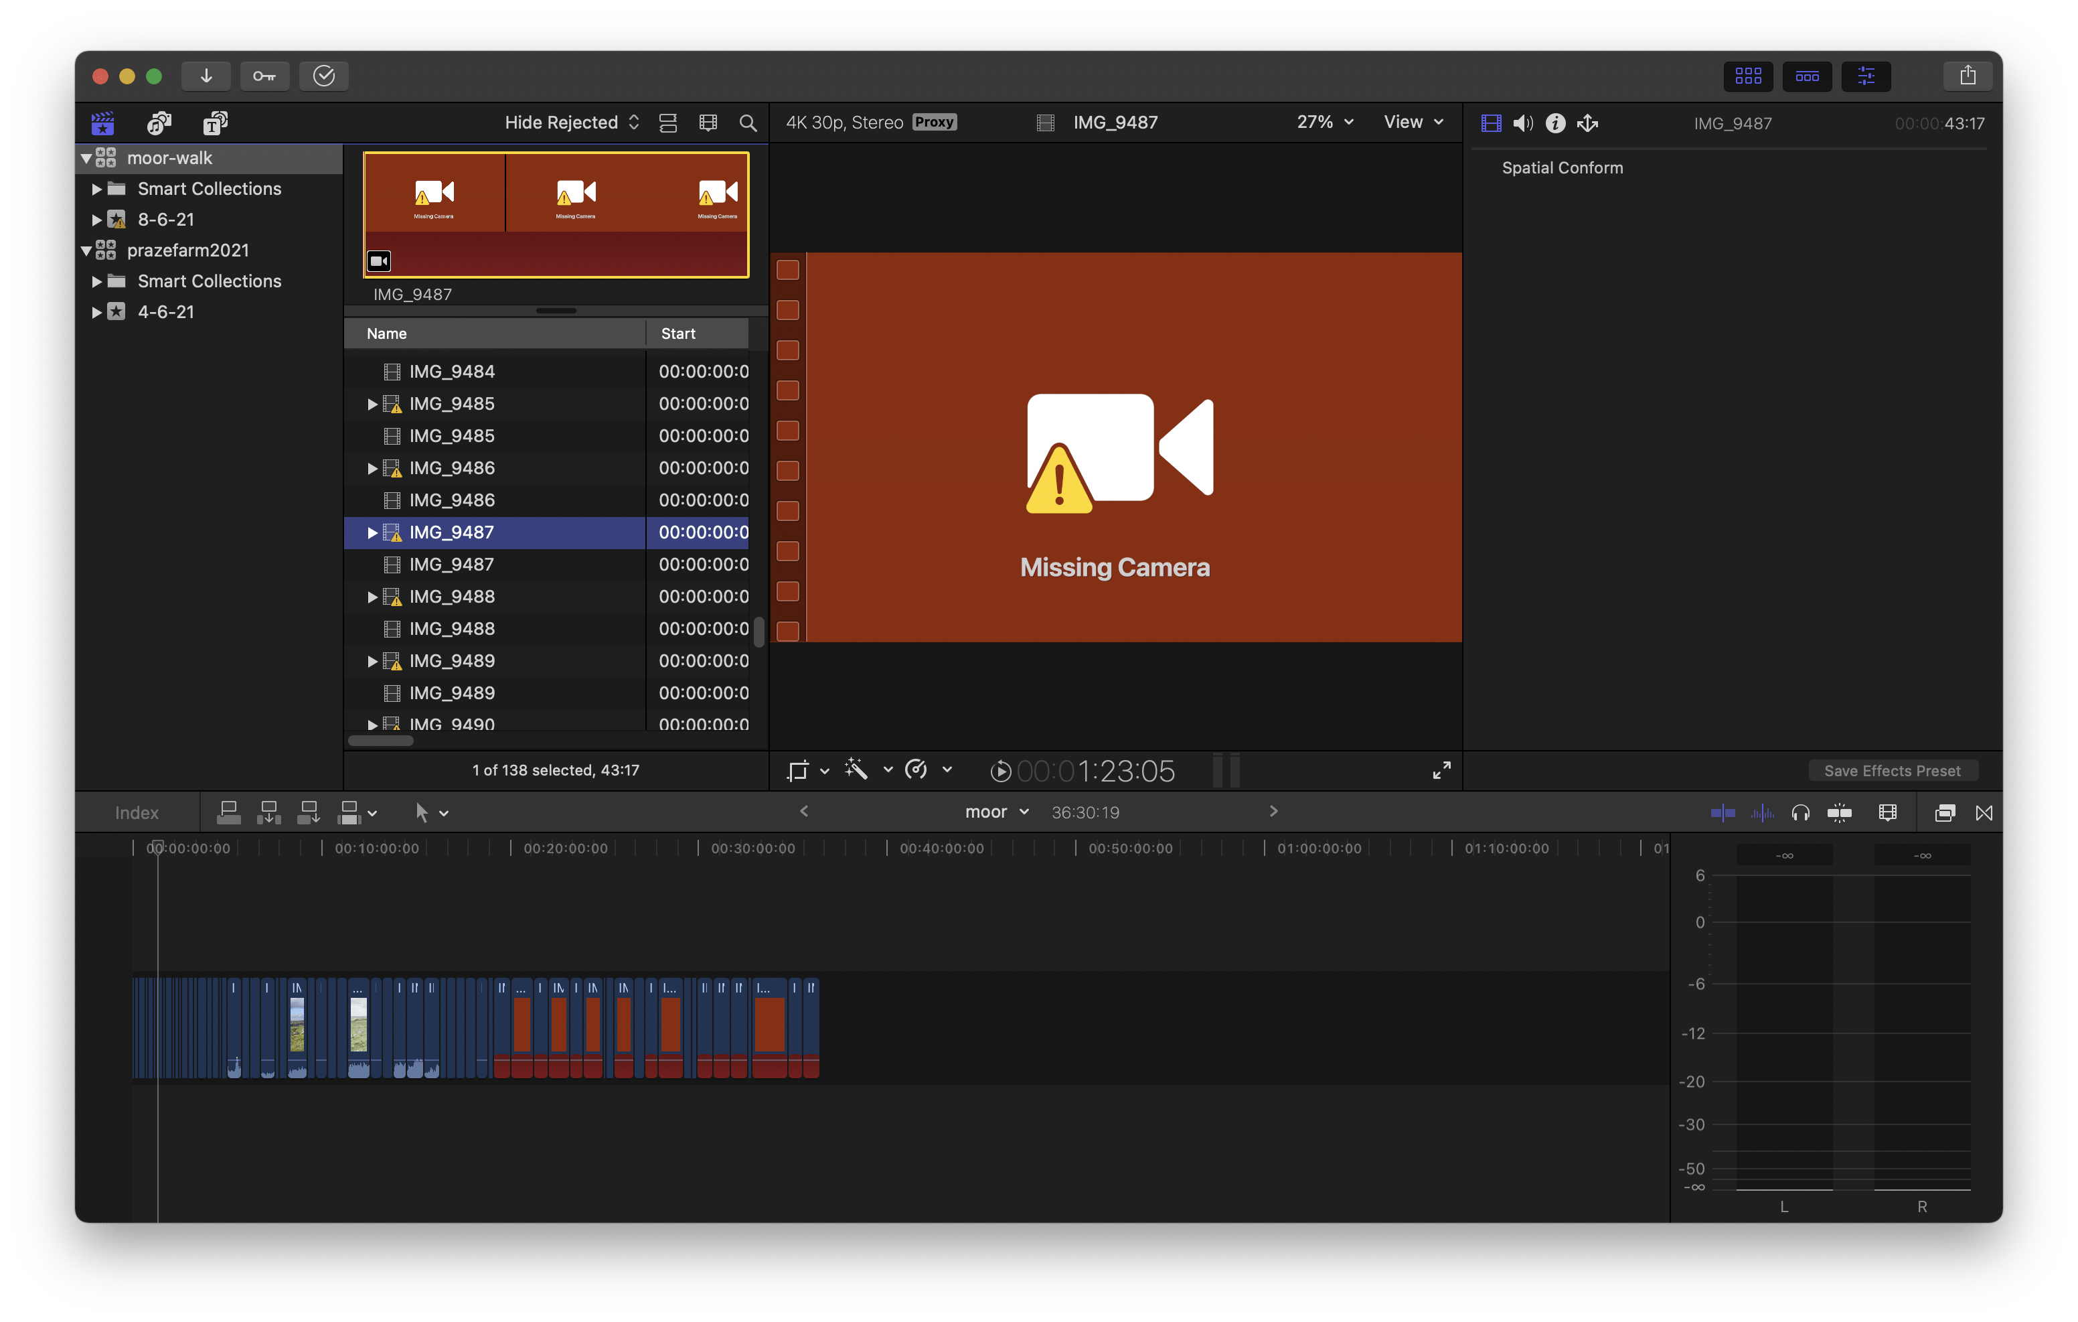The image size is (2078, 1322).
Task: Toggle the Inspector visibility button
Action: pyautogui.click(x=1866, y=76)
